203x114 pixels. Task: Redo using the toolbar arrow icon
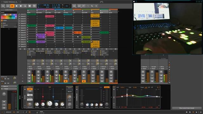pos(88,6)
